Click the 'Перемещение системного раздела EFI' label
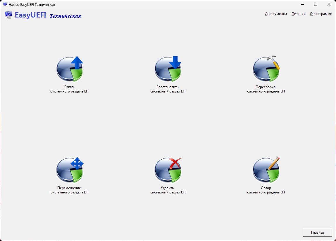This screenshot has width=336, height=241. 69,190
